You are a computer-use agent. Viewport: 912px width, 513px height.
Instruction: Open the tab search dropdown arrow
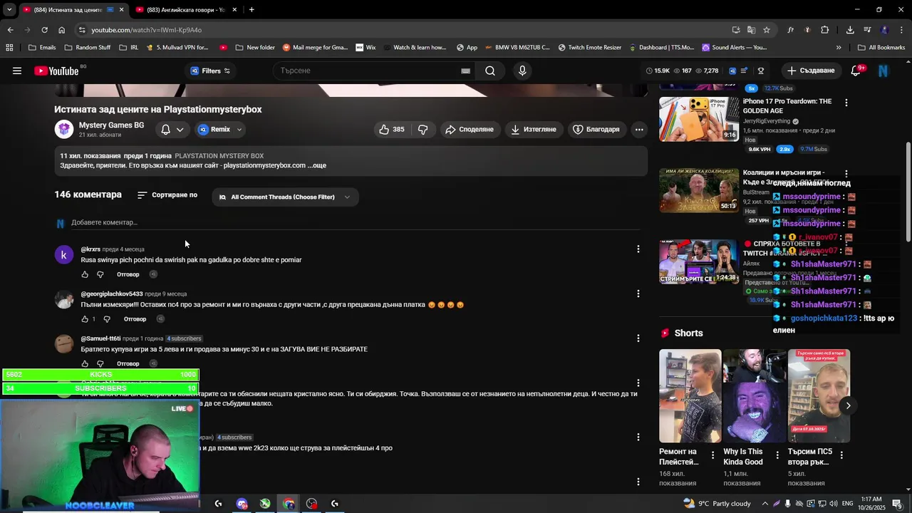(x=9, y=9)
